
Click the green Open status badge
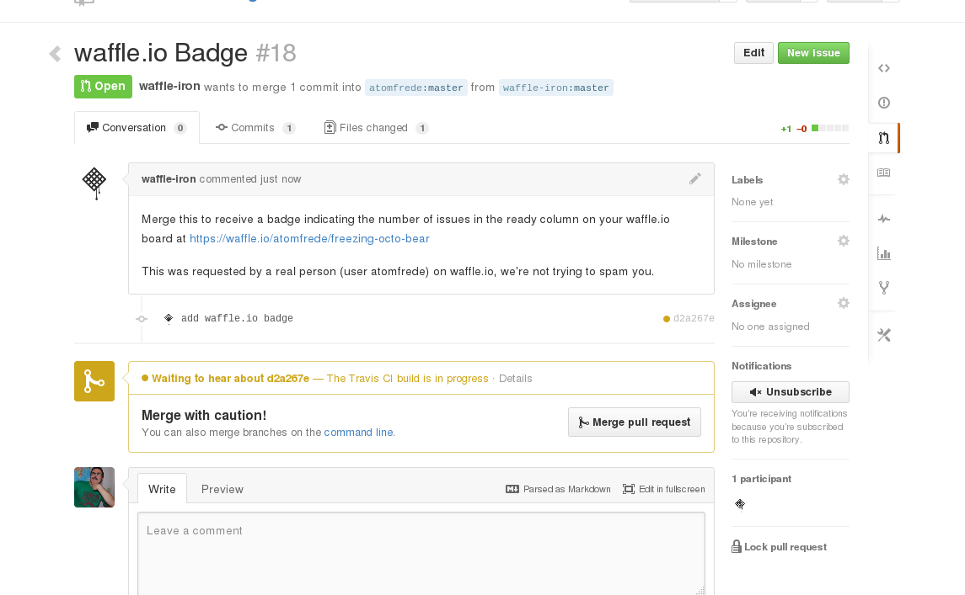click(104, 87)
